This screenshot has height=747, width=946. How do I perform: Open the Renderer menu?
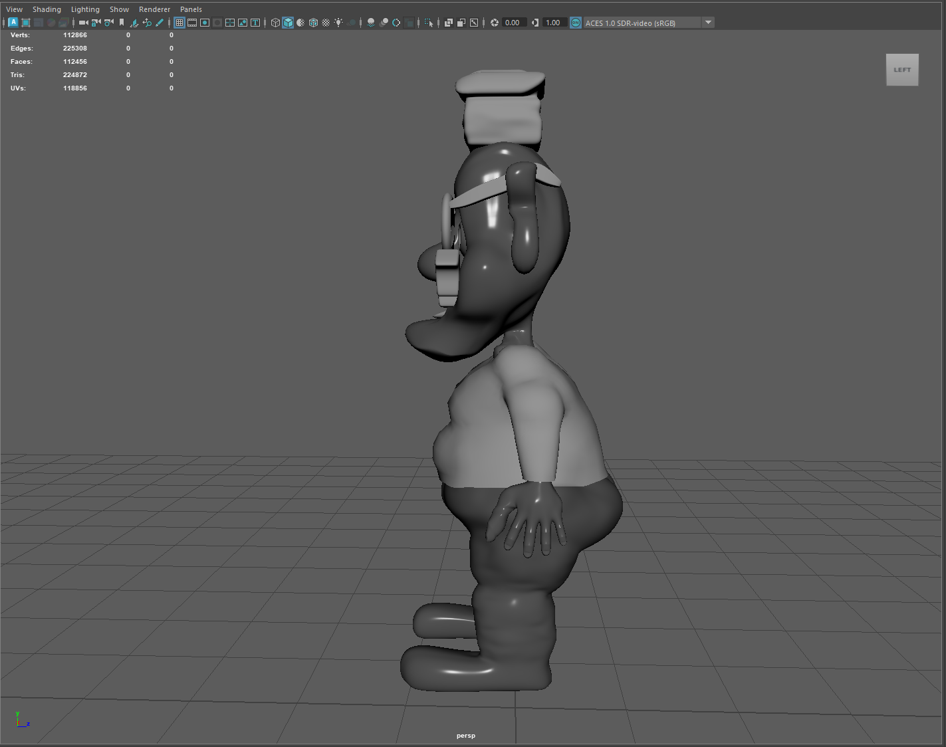pyautogui.click(x=154, y=9)
